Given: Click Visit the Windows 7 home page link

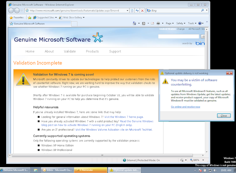Looking at the screenshot, I should coord(124,117).
